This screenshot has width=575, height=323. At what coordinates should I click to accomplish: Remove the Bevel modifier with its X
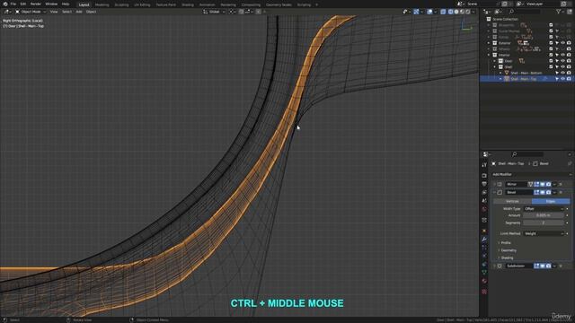coord(561,192)
